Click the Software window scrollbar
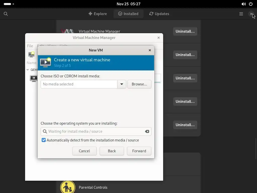 (x=256, y=149)
